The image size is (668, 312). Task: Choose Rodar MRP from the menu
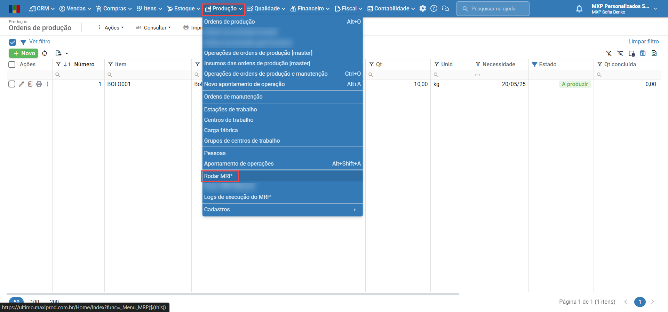(282, 176)
